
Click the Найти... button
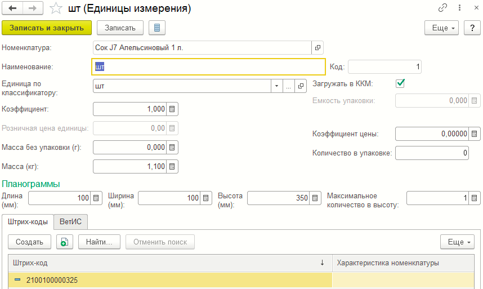[x=99, y=242]
